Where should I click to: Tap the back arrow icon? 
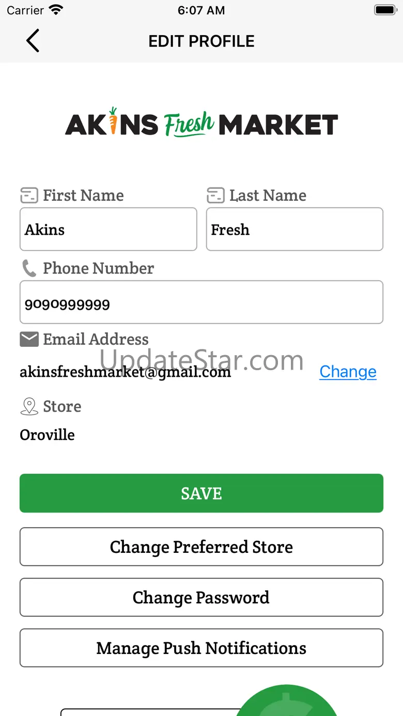tap(33, 41)
